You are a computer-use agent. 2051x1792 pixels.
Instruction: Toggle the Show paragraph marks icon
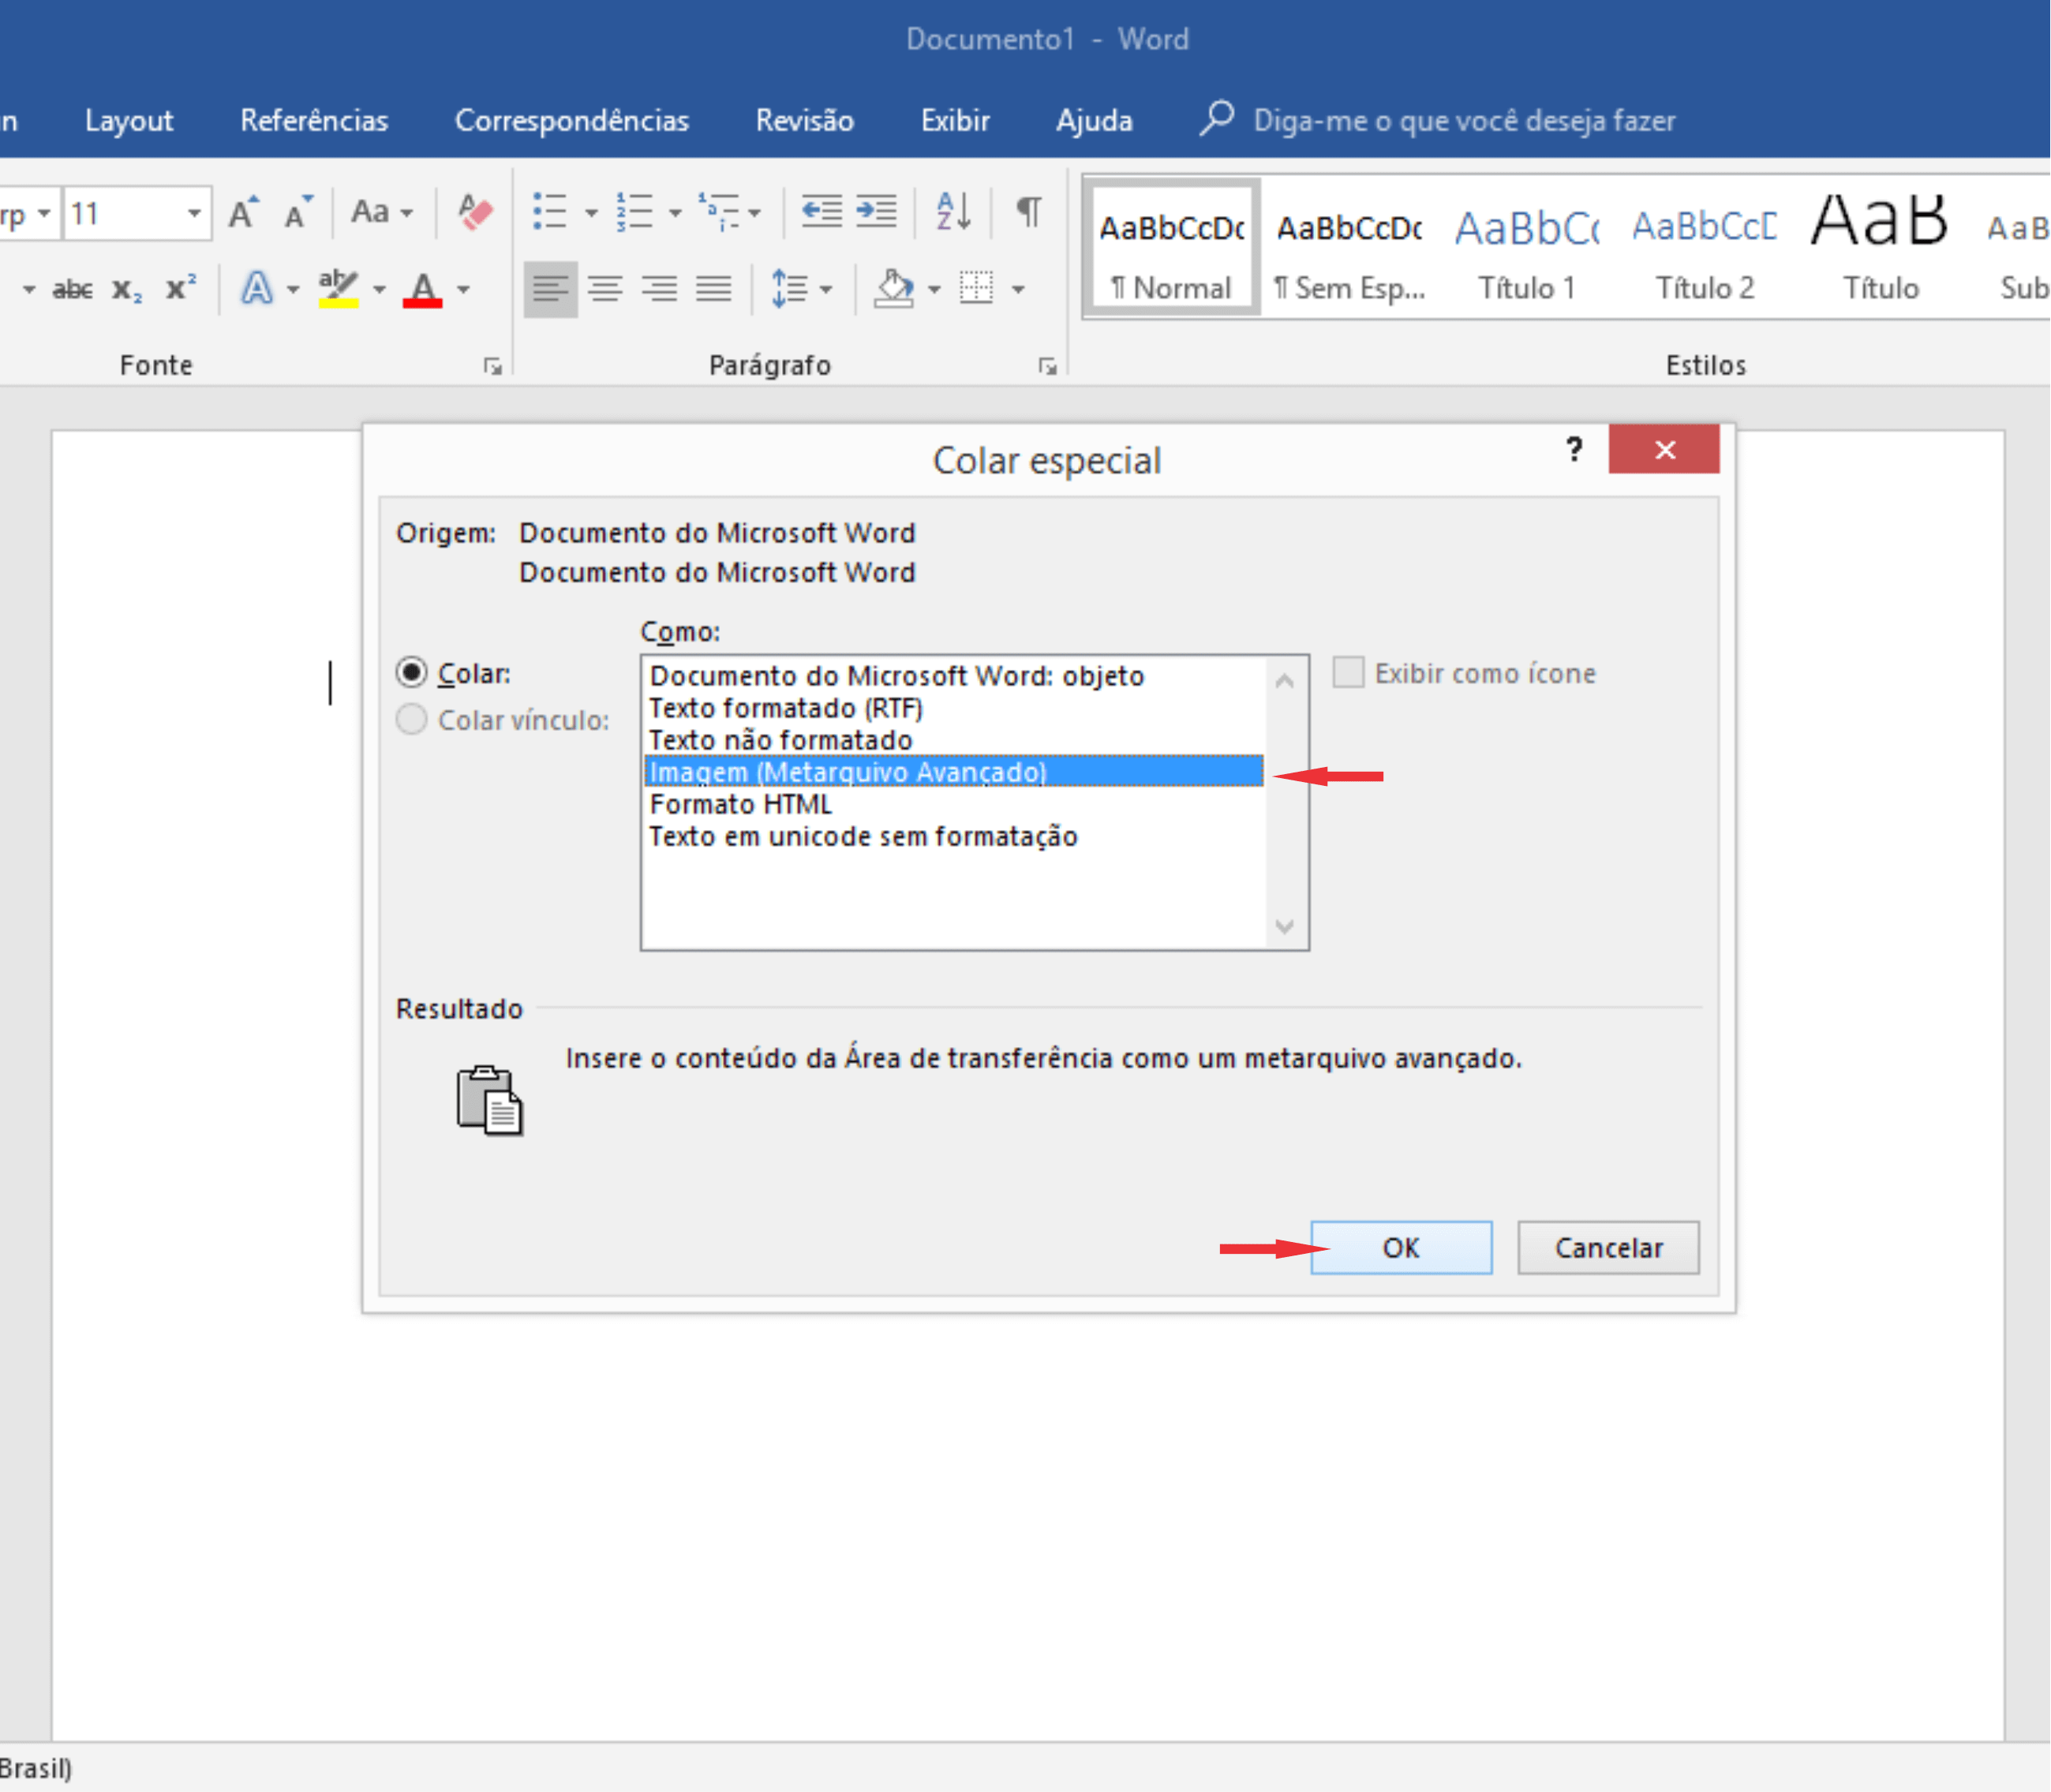pos(1028,211)
